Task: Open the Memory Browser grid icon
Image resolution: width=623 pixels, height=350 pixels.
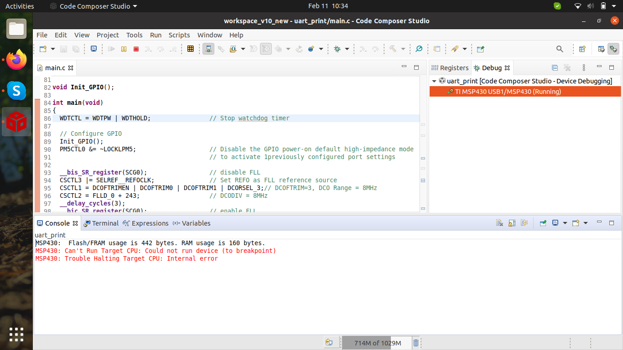Action: [191, 49]
